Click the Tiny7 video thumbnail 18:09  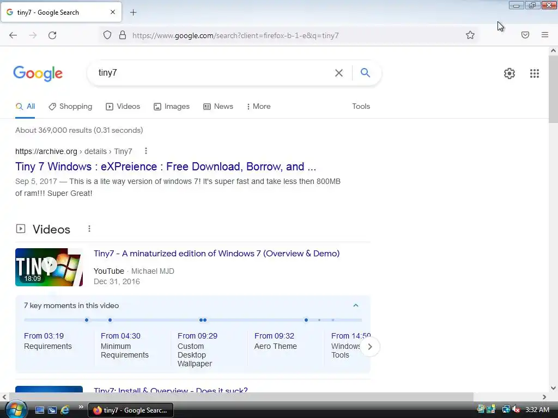click(x=49, y=267)
